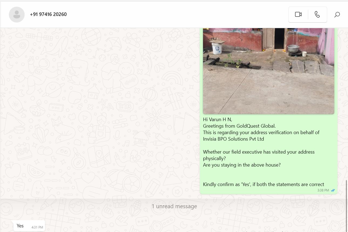The image size is (348, 232).
Task: Click the white bucket in the photo
Action: point(217,49)
